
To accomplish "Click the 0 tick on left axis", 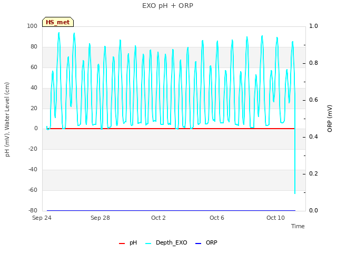I will pyautogui.click(x=36, y=129).
